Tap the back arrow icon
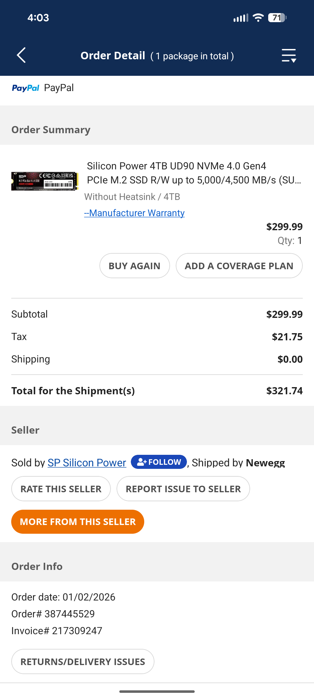The height and width of the screenshot is (700, 314). (x=21, y=56)
